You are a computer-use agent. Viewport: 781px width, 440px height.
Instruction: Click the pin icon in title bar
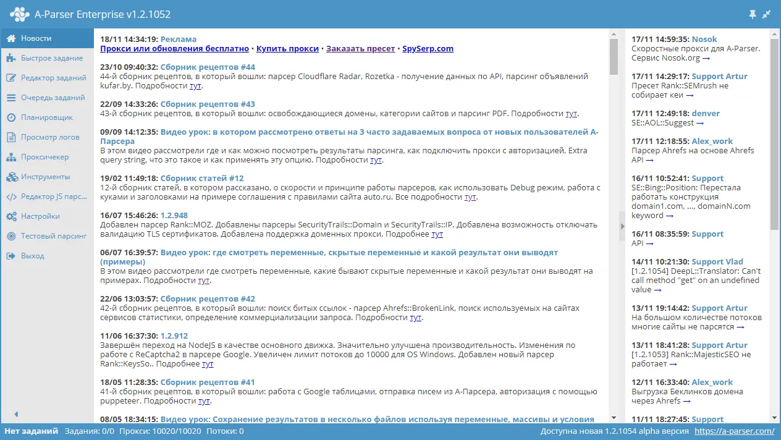(752, 14)
